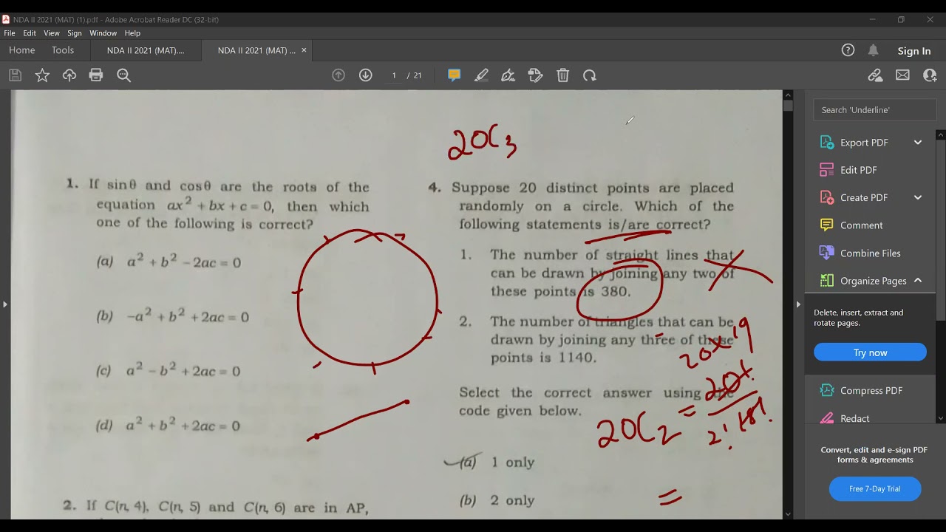946x532 pixels.
Task: Click the document vertical scrollbar thumb
Action: (x=788, y=106)
